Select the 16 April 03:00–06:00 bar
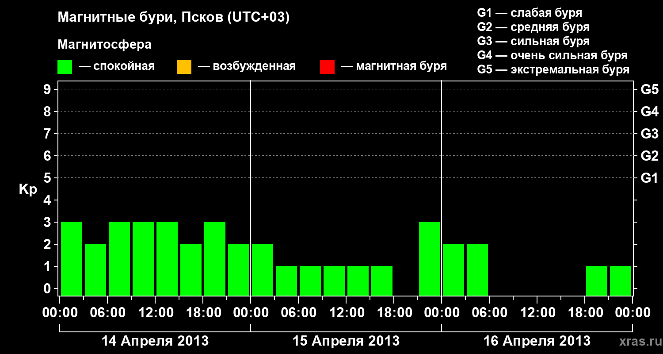 pos(477,269)
